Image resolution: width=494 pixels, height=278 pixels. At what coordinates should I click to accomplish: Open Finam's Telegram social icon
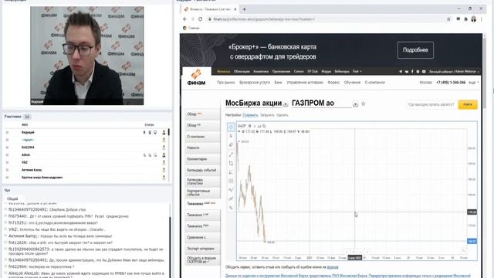(x=401, y=72)
